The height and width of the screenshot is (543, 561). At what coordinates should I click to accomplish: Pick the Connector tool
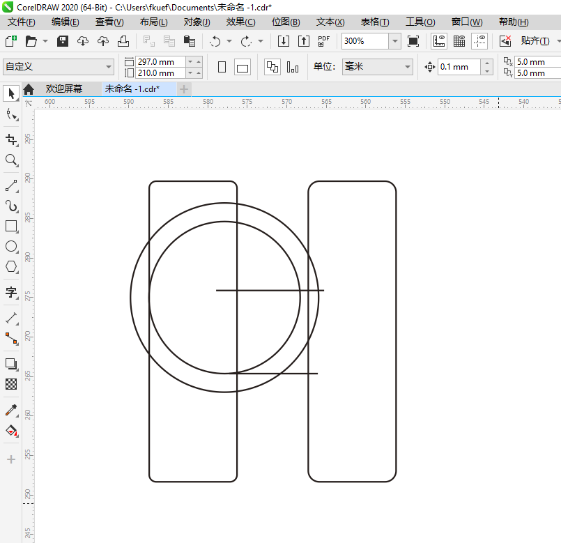point(11,338)
